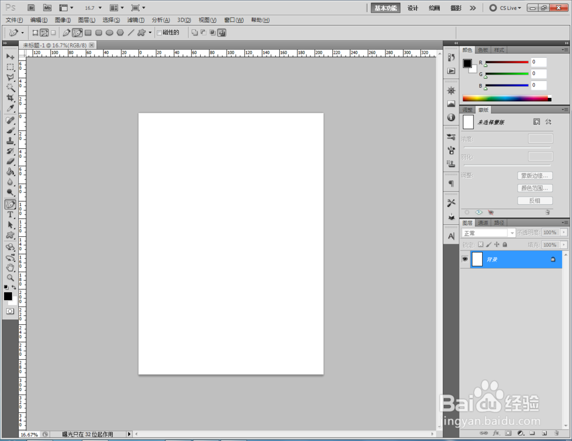Select the Blur tool
This screenshot has height=441, width=572.
(10, 182)
